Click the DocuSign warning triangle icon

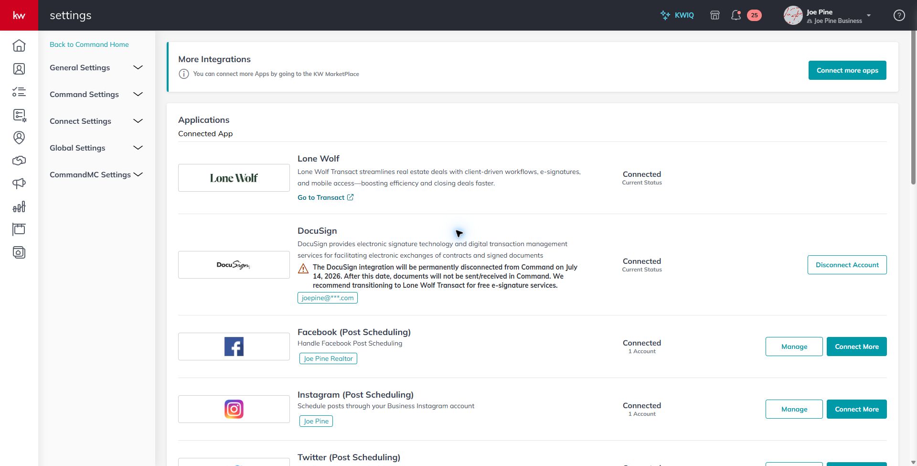[x=303, y=269]
